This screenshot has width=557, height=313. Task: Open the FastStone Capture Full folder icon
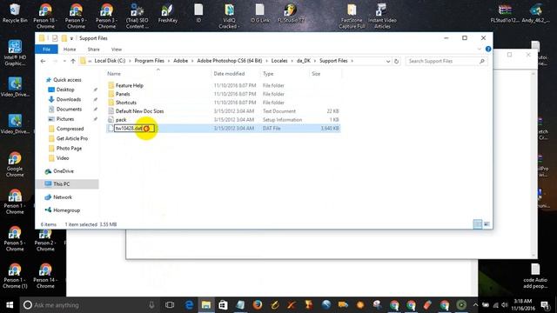[x=352, y=16]
